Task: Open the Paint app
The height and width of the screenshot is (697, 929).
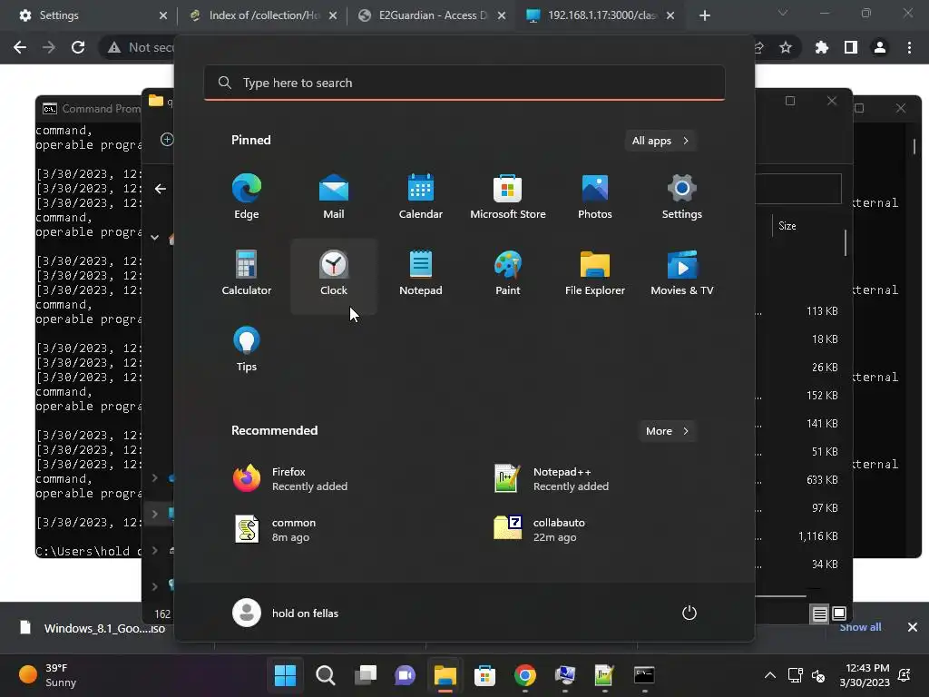Action: tap(508, 273)
